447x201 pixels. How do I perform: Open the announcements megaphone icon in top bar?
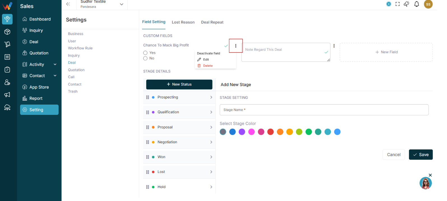[x=406, y=4]
